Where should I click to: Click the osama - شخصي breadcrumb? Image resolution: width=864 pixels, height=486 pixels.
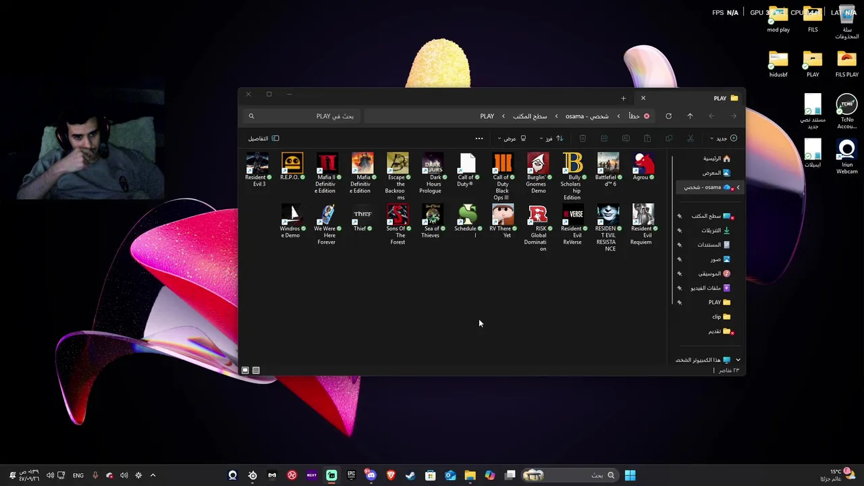(587, 116)
